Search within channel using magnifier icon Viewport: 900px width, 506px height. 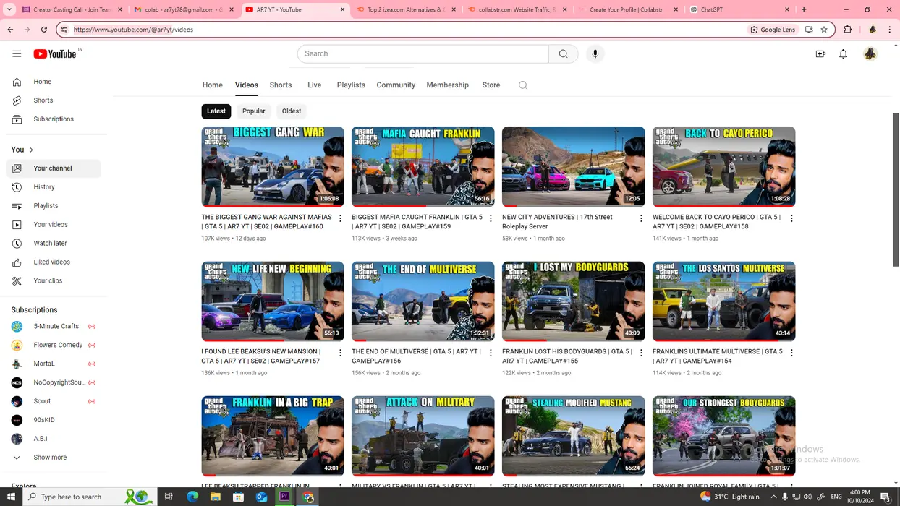[x=523, y=85]
